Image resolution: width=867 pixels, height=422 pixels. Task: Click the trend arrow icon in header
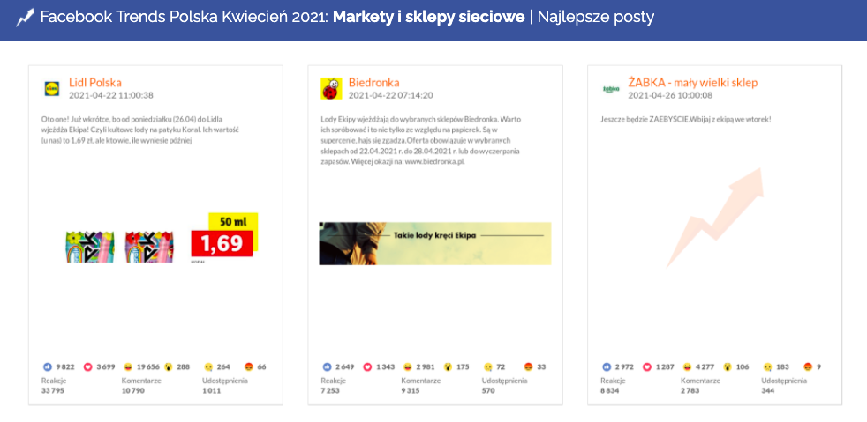coord(25,19)
